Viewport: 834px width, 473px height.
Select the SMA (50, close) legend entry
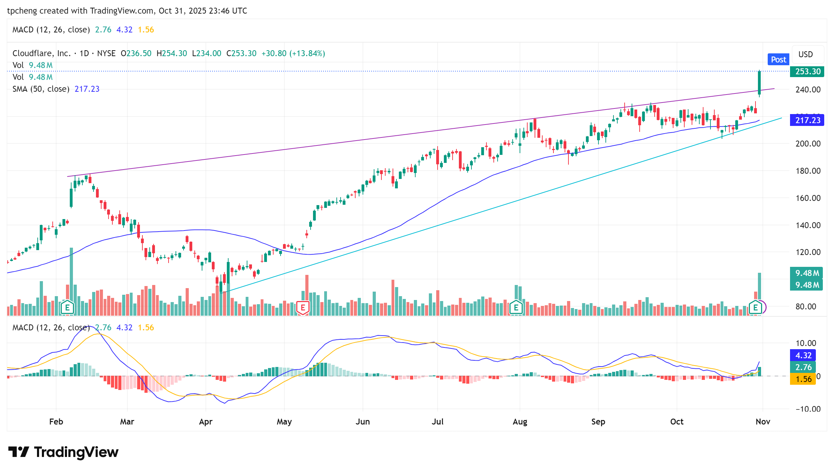[41, 89]
